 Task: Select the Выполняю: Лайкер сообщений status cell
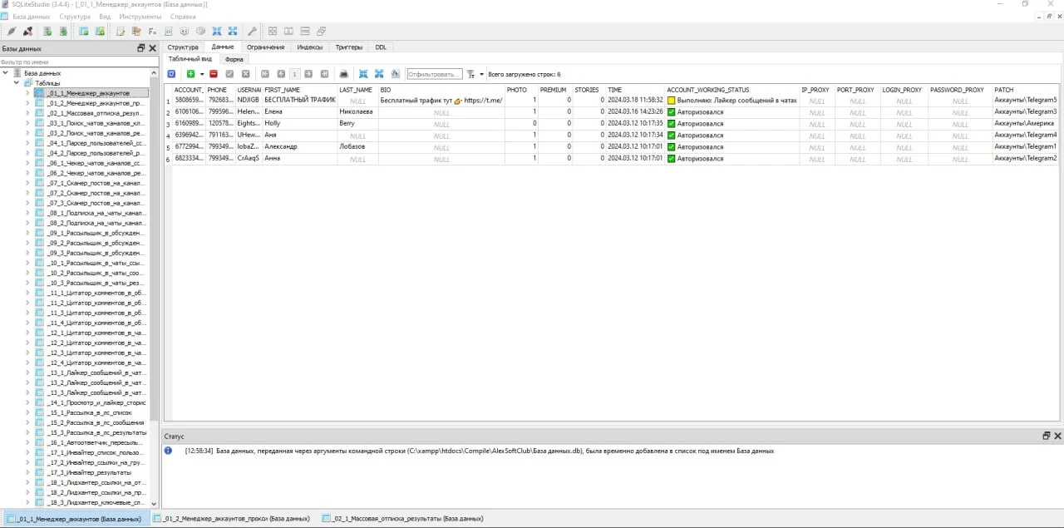click(x=731, y=100)
